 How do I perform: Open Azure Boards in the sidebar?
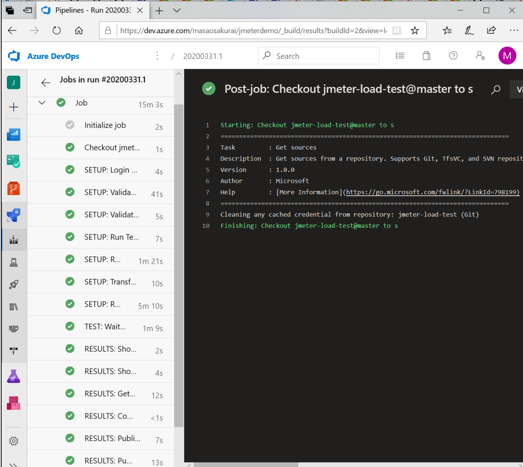coord(14,161)
